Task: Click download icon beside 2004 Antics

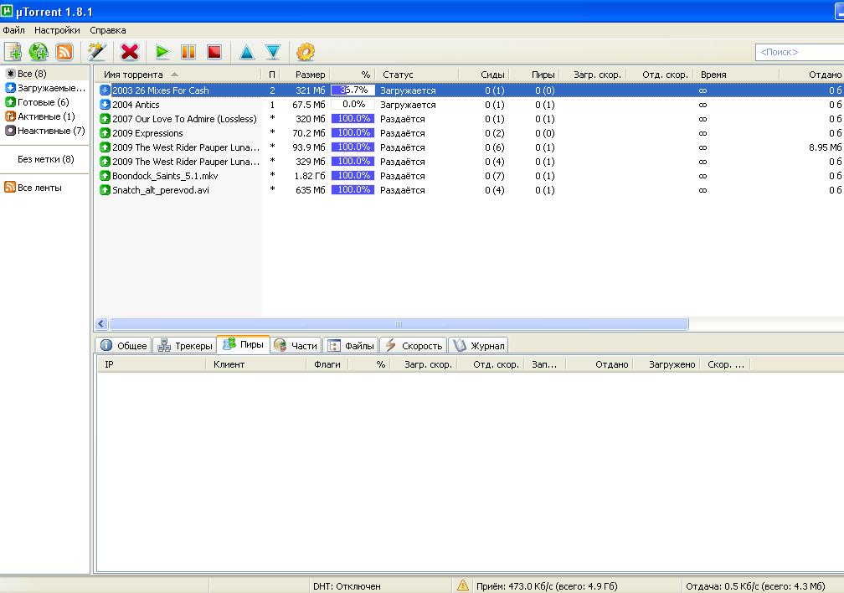Action: [105, 105]
